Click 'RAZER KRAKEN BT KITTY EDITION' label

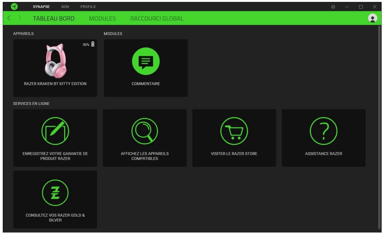(x=55, y=84)
